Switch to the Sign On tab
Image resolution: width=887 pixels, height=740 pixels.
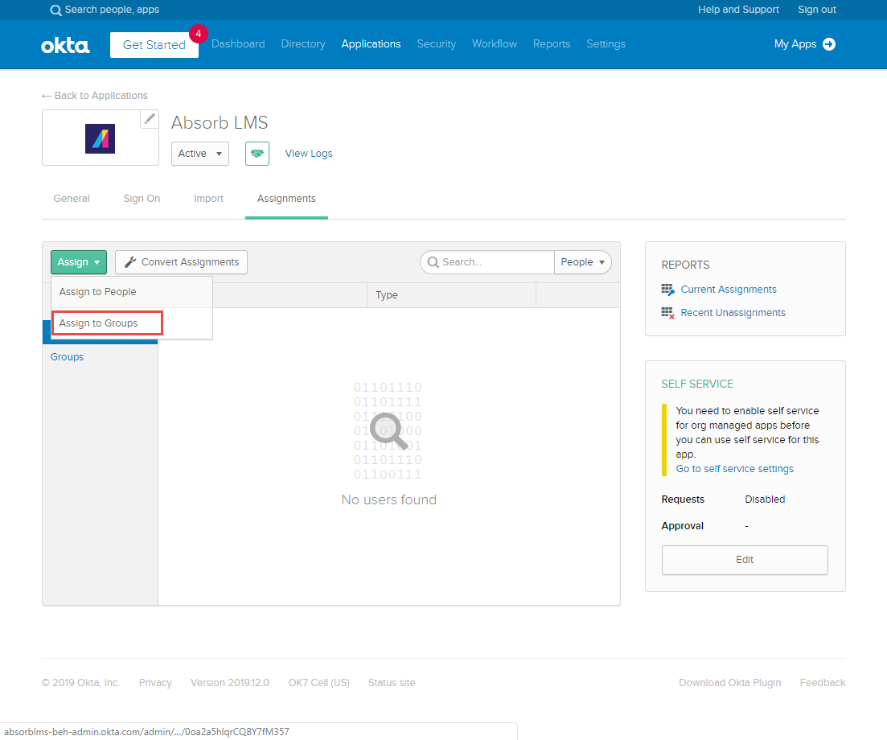(x=142, y=199)
